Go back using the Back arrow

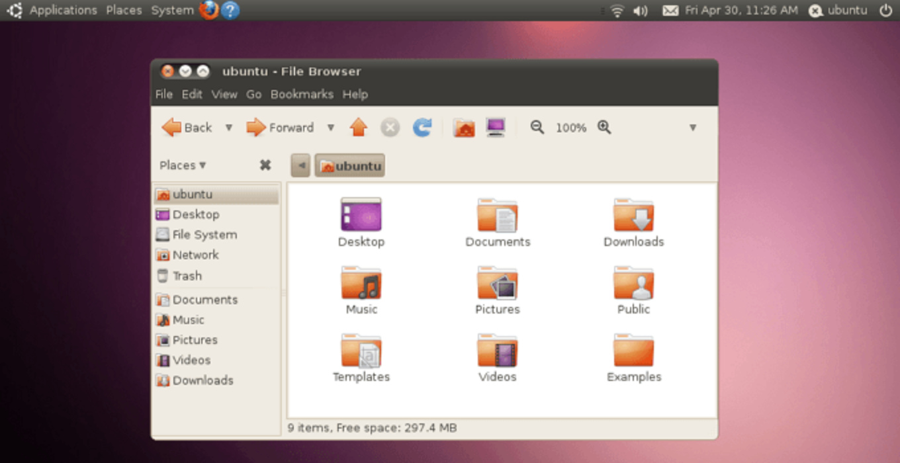tap(187, 128)
